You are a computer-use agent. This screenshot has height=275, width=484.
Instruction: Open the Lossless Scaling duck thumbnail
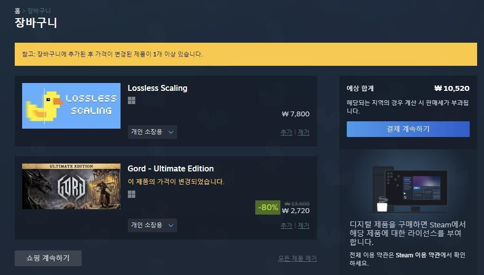point(71,106)
